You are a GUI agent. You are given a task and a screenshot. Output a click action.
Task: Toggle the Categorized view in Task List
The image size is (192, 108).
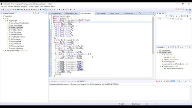pos(171,16)
